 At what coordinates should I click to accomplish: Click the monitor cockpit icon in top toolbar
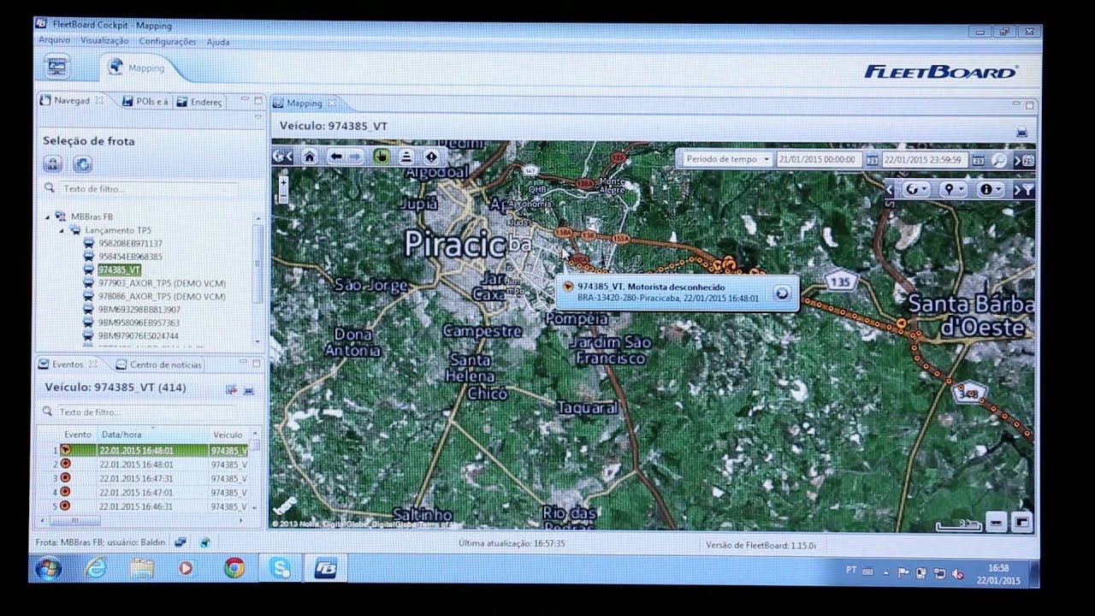coord(57,66)
